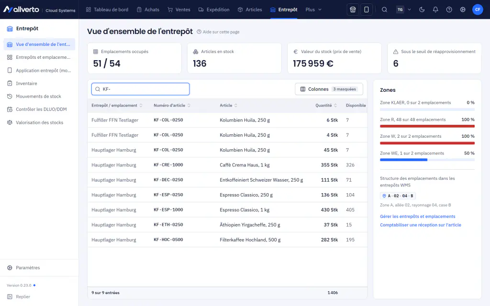This screenshot has height=306, width=490.
Task: Open the store icon in top bar
Action: (353, 10)
